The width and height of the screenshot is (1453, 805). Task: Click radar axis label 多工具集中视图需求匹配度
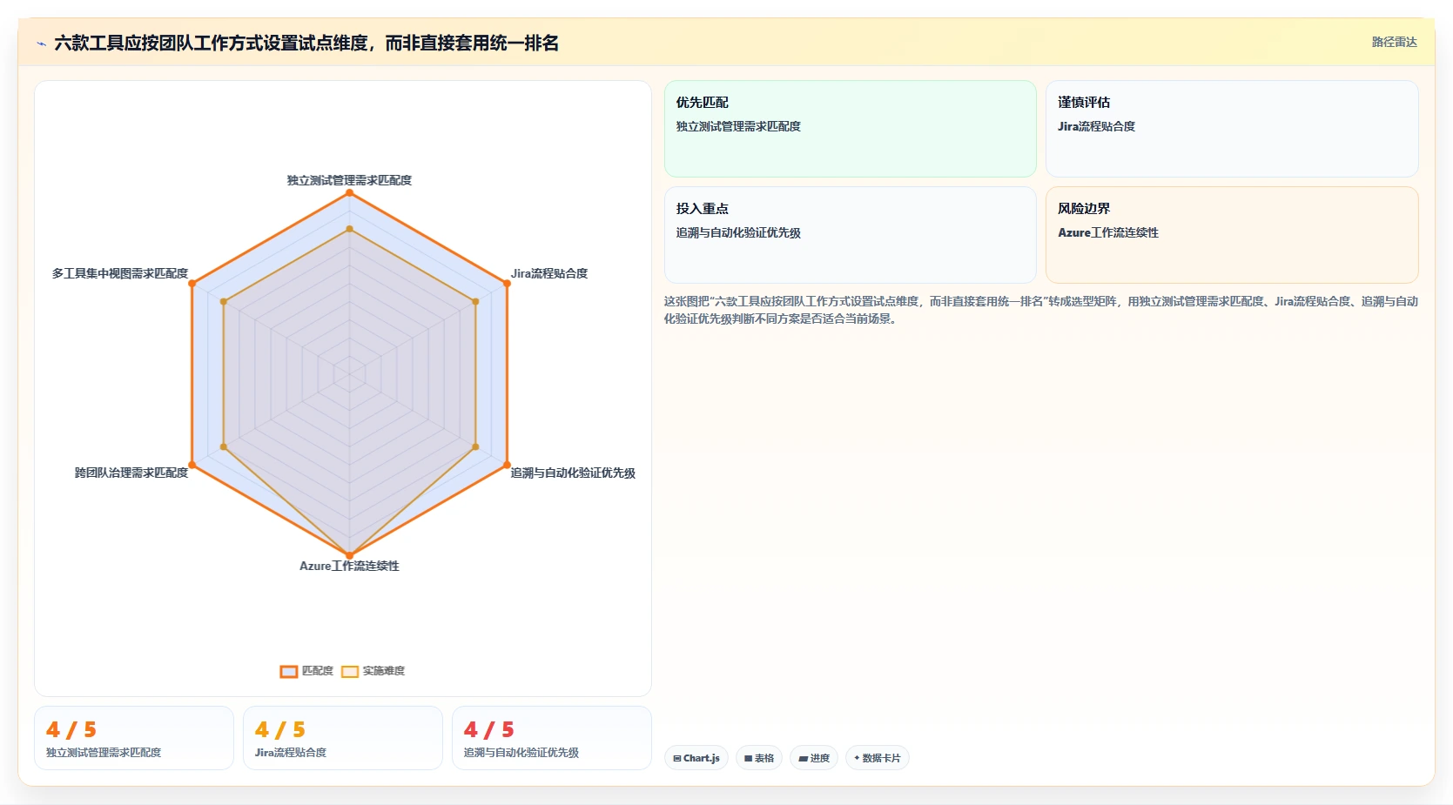point(120,273)
